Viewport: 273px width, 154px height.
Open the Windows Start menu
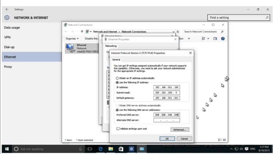click(x=7, y=149)
